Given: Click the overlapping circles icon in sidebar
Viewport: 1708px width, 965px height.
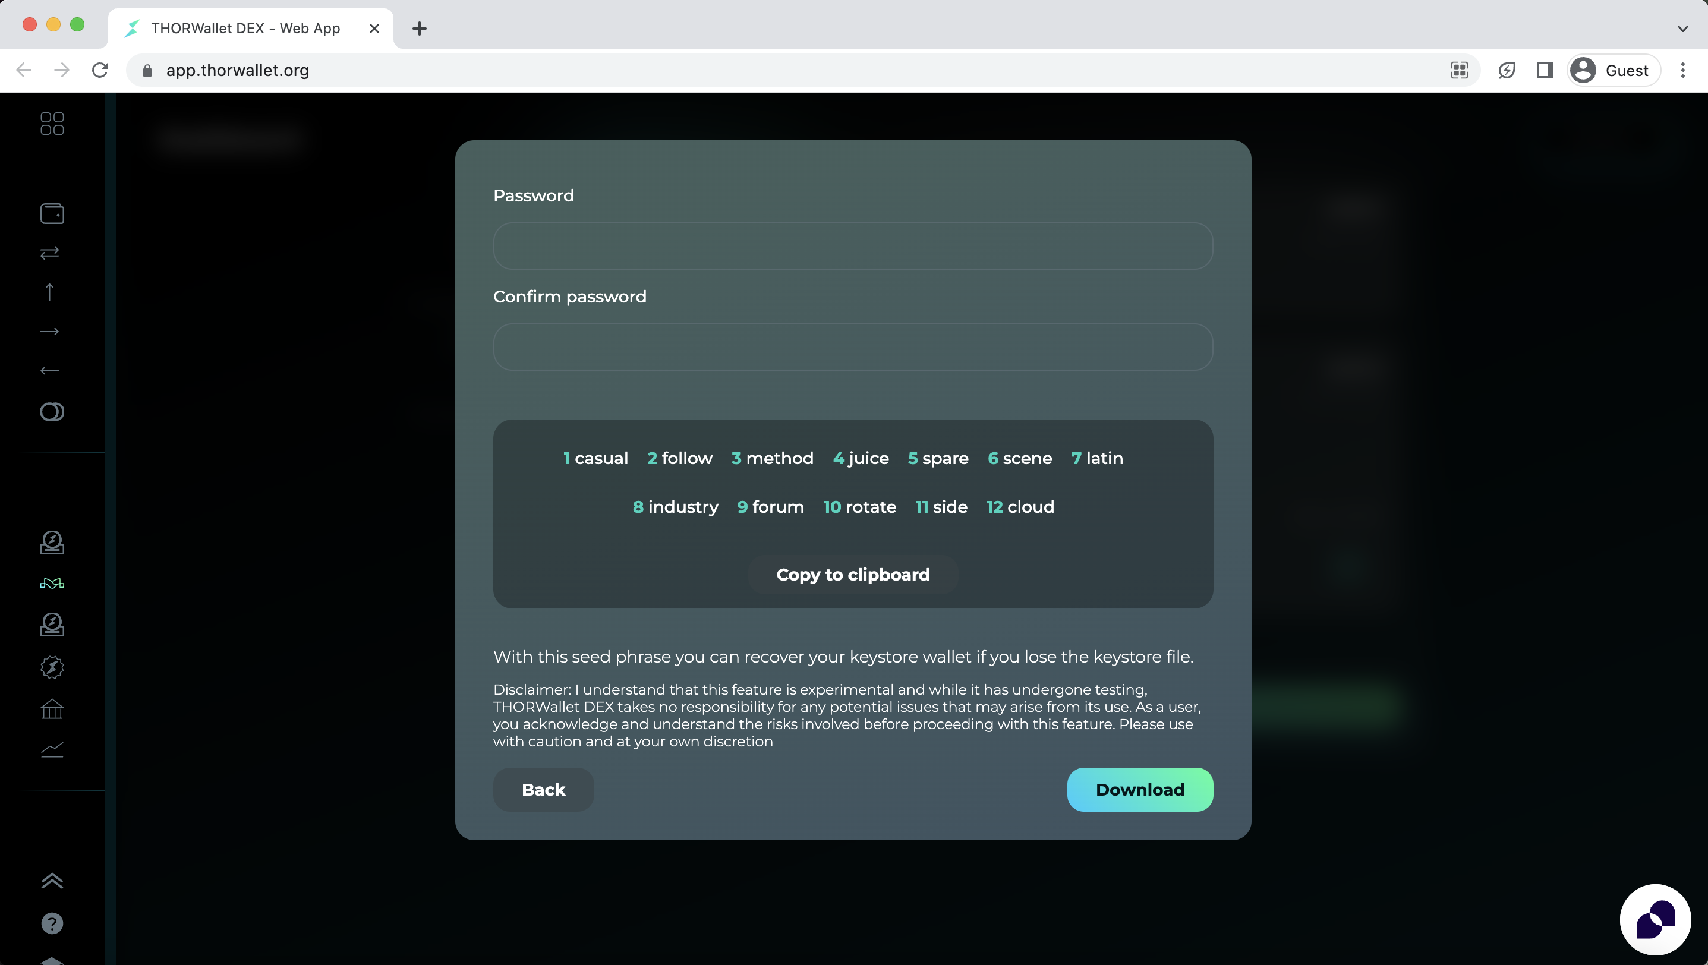Looking at the screenshot, I should 52,412.
